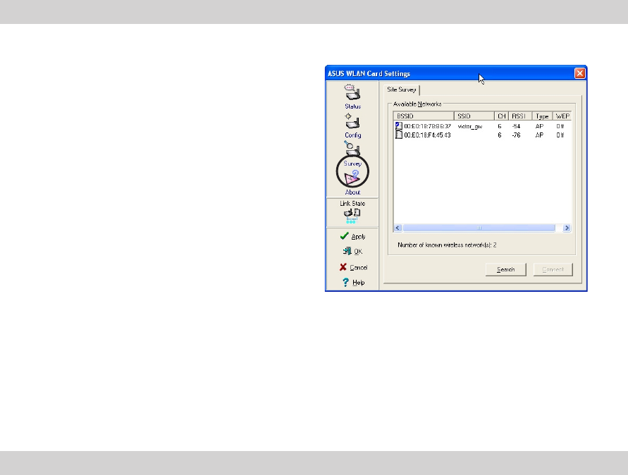Click the icon for network 00:E0:18:78:B6:37

[398, 126]
